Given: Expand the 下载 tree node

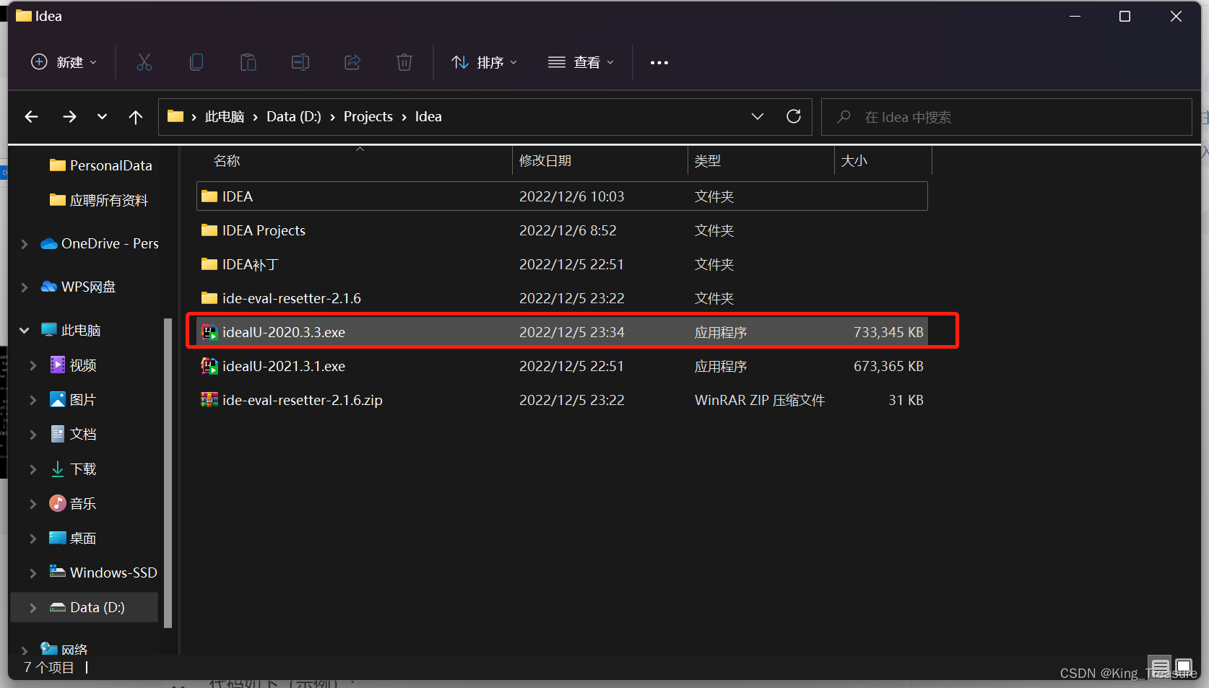Looking at the screenshot, I should (32, 469).
